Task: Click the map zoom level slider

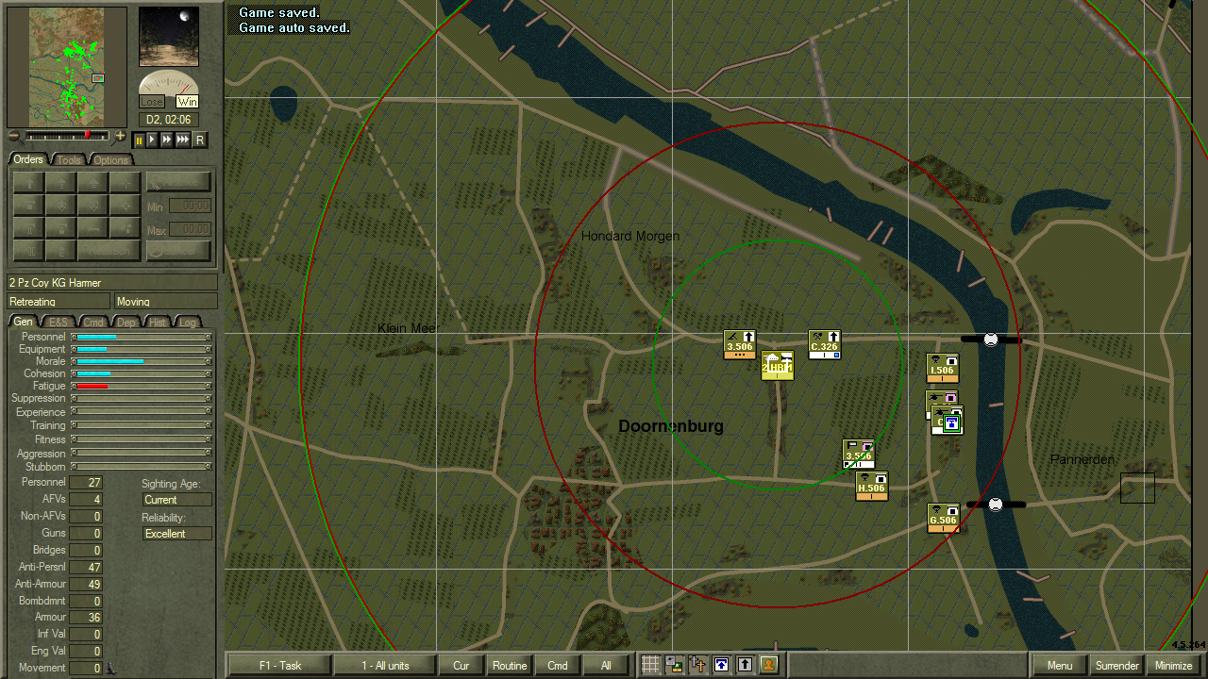Action: 67,136
